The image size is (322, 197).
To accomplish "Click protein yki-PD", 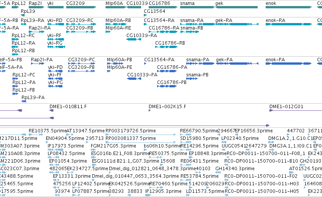I will [x=55, y=67].
